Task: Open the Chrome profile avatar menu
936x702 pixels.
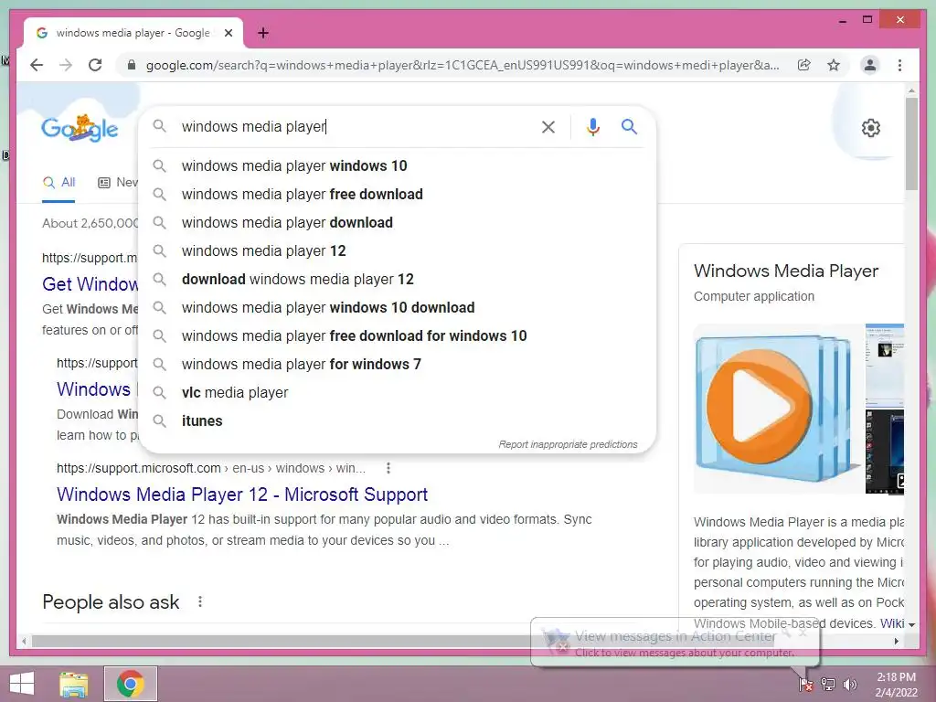Action: click(870, 65)
